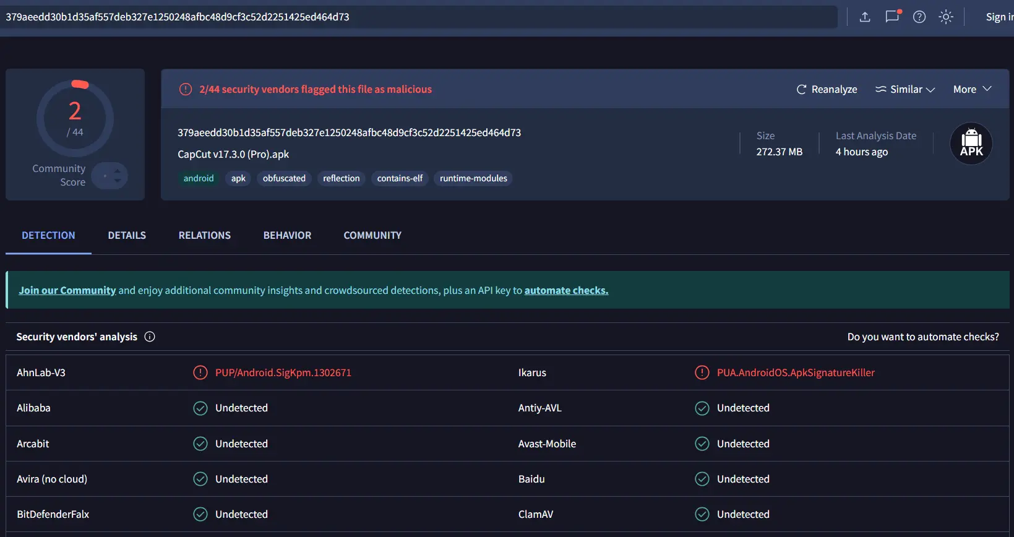Click the APK file type icon
1014x537 pixels.
click(x=971, y=144)
